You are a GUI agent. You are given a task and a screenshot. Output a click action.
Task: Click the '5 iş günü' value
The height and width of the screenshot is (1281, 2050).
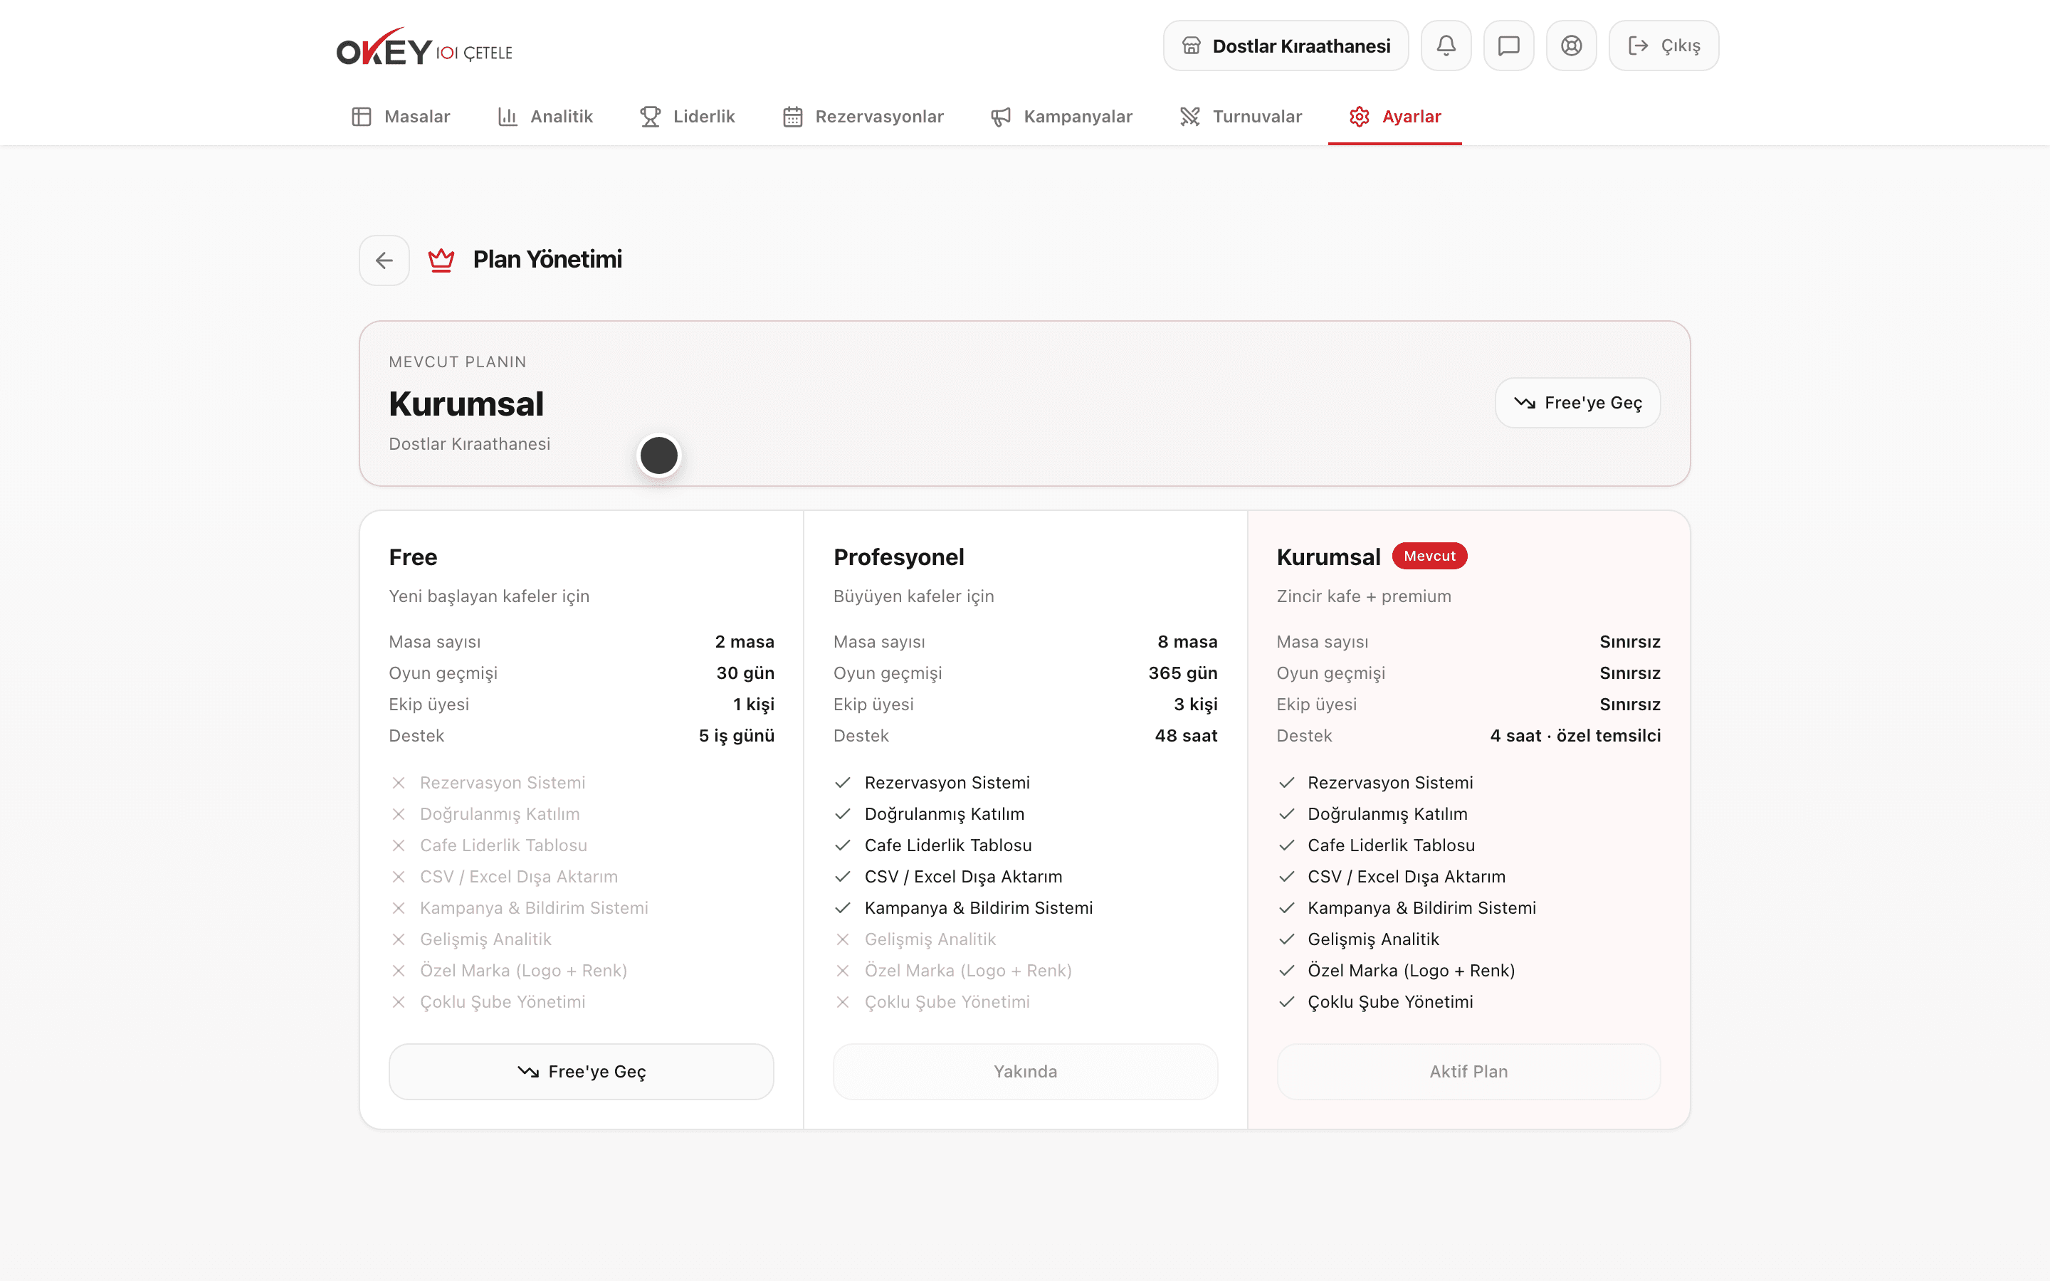[736, 737]
